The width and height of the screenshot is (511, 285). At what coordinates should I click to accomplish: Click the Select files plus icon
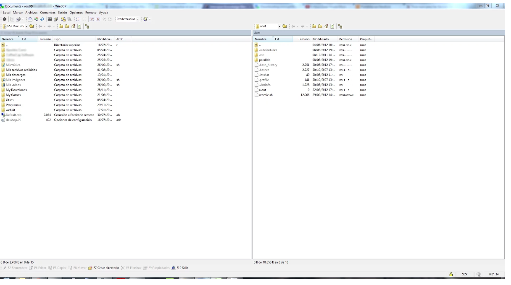click(x=78, y=19)
